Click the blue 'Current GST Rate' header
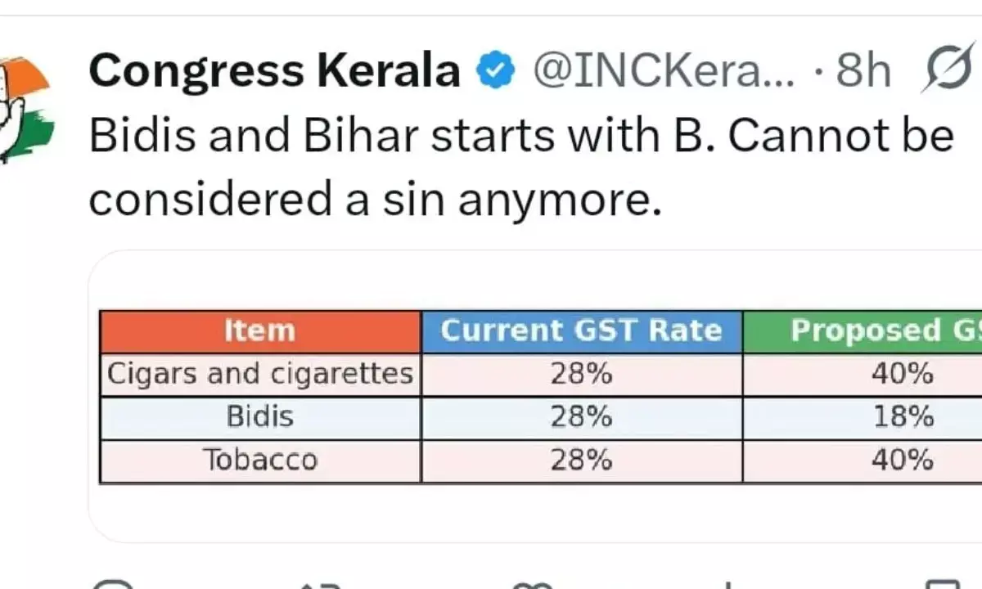Viewport: 982px width, 589px height. point(581,330)
